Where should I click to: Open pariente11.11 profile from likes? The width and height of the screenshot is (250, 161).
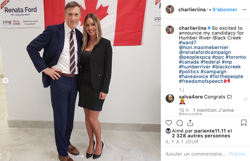click(x=210, y=131)
